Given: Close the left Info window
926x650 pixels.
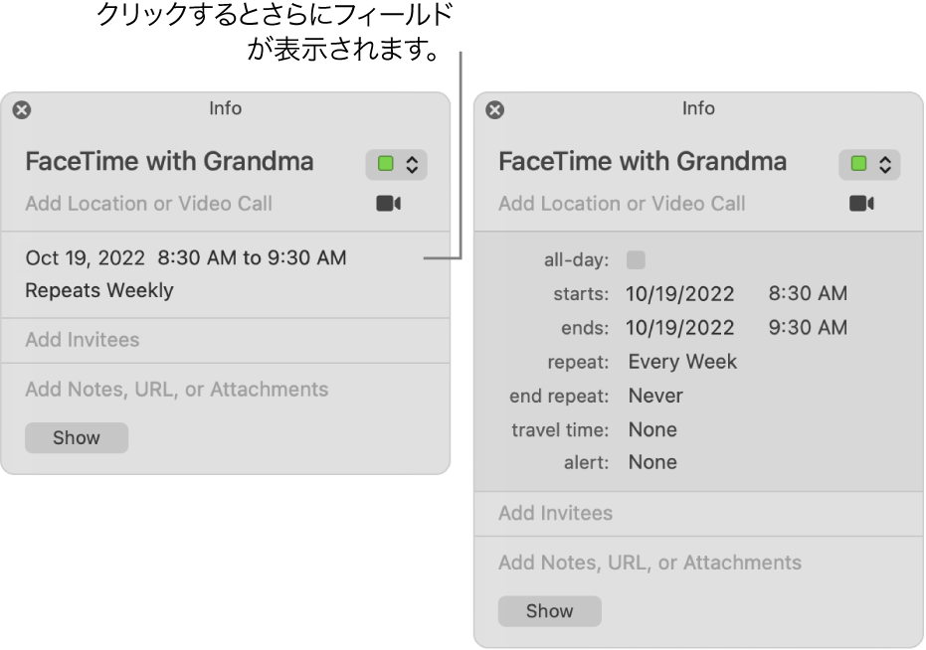Looking at the screenshot, I should pyautogui.click(x=22, y=109).
